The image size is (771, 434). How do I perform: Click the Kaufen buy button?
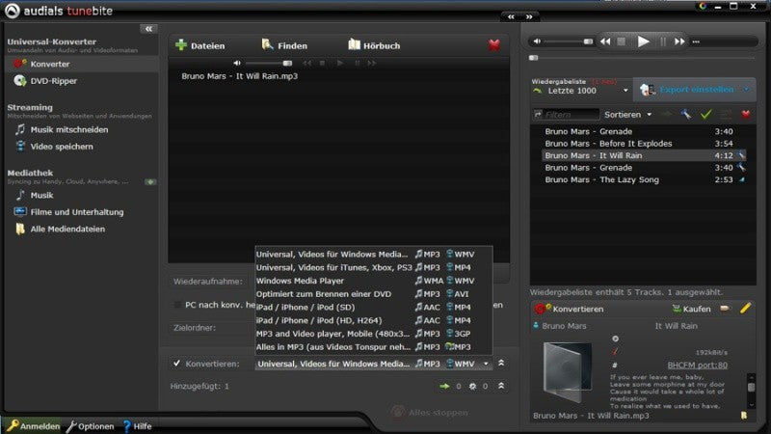click(x=691, y=309)
